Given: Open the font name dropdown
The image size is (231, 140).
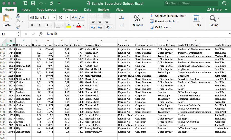Looking at the screenshot, I should (x=55, y=18).
